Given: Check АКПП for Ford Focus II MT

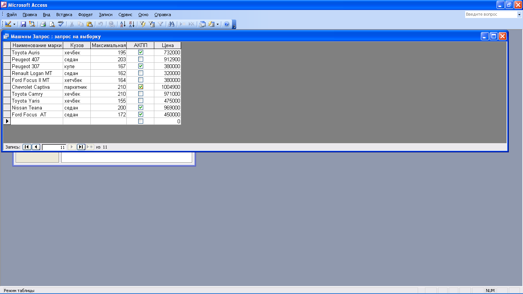Looking at the screenshot, I should pyautogui.click(x=141, y=80).
